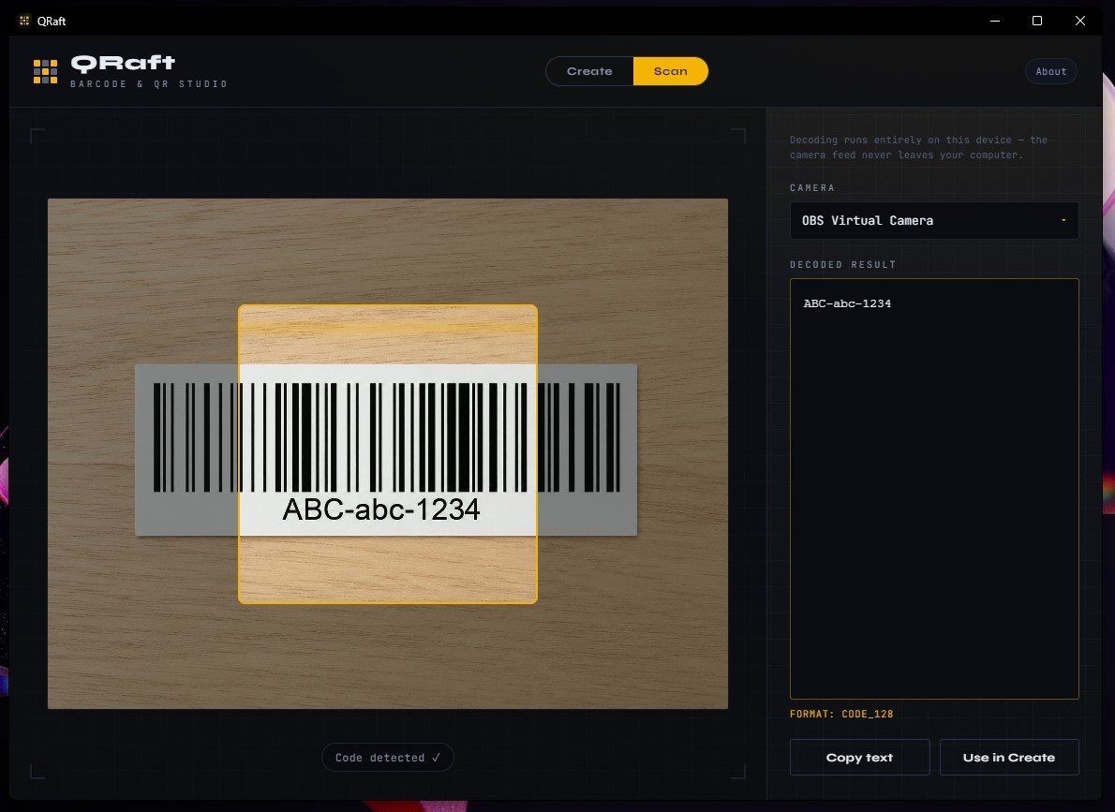Click the BARCODE & QR STUDIO subtitle

click(149, 84)
